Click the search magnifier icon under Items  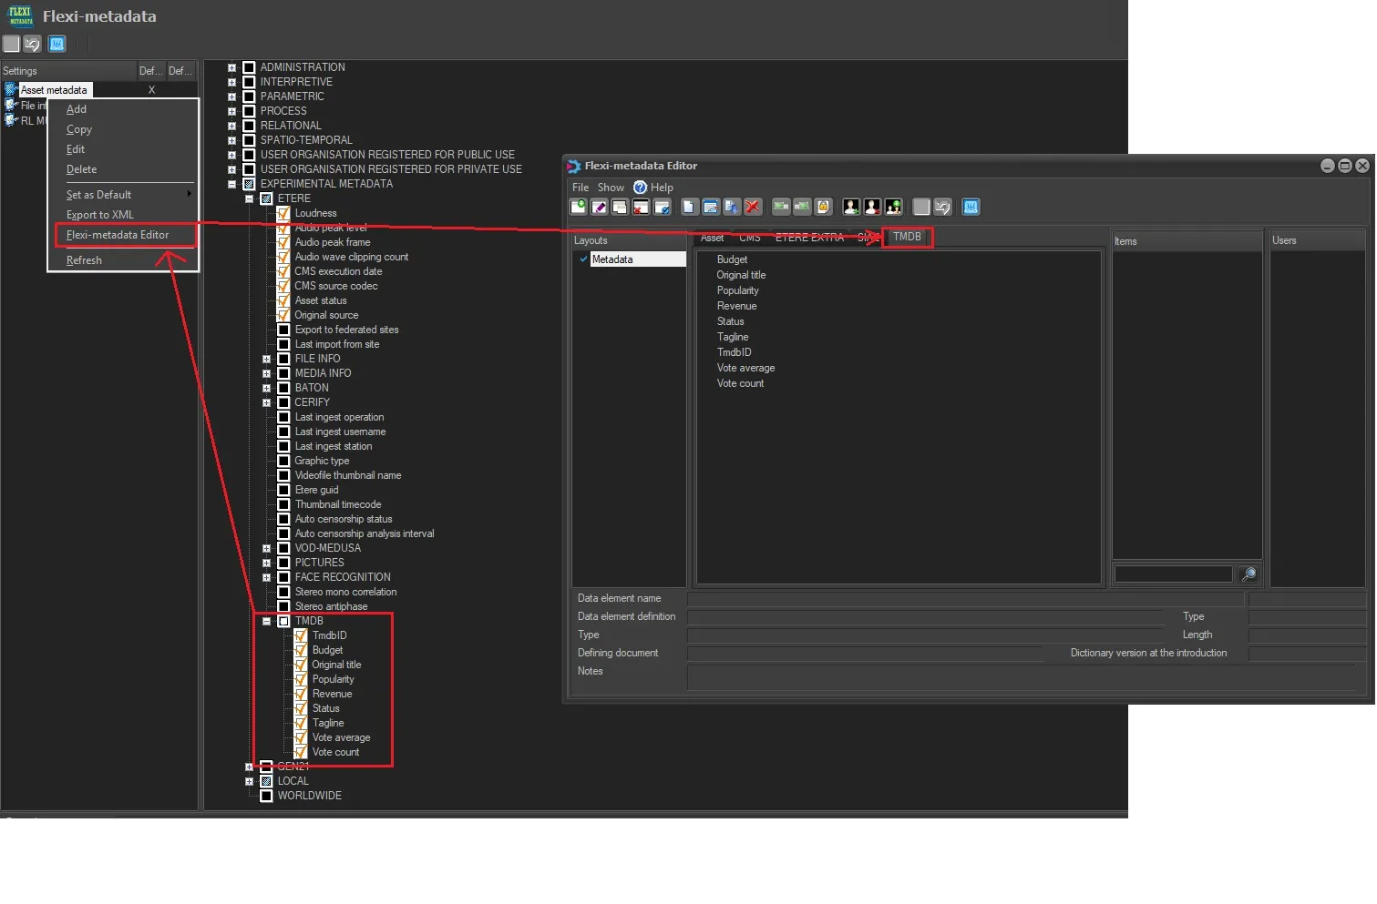pos(1249,574)
